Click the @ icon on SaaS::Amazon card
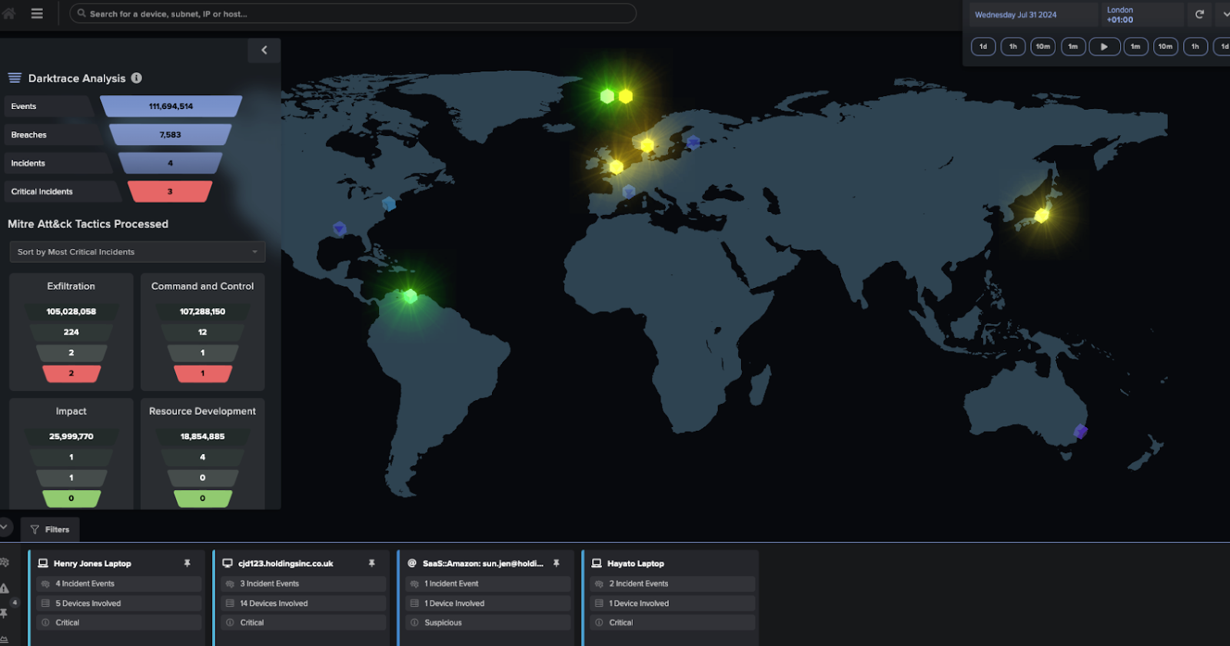The width and height of the screenshot is (1230, 646). click(x=412, y=563)
